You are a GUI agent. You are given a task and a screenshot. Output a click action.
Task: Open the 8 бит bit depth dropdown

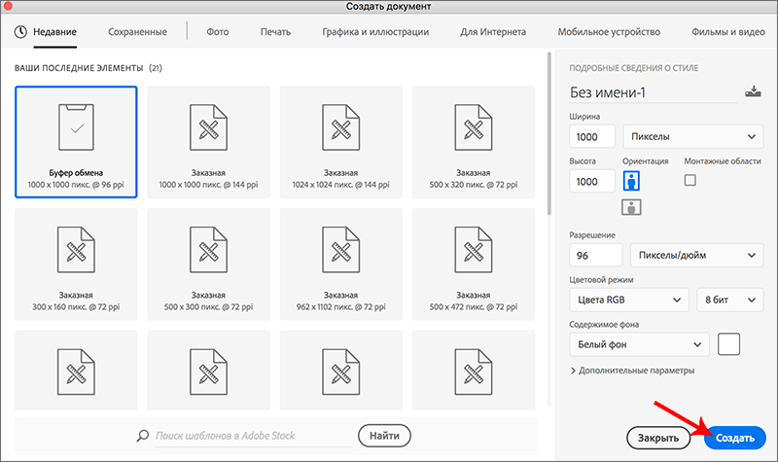[729, 300]
